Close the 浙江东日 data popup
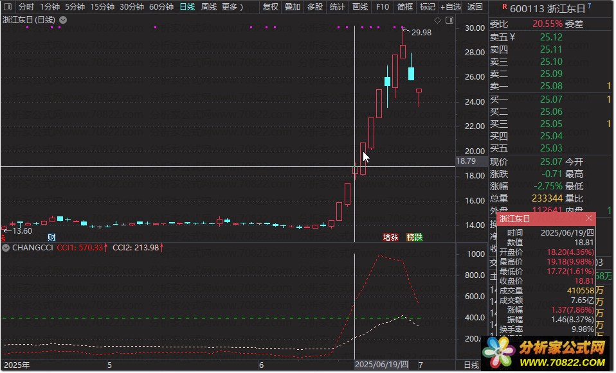The width and height of the screenshot is (616, 373). (589, 218)
